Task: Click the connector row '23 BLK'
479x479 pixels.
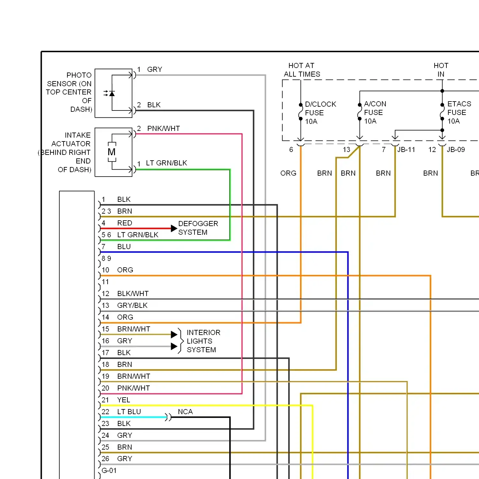Action: pyautogui.click(x=116, y=423)
